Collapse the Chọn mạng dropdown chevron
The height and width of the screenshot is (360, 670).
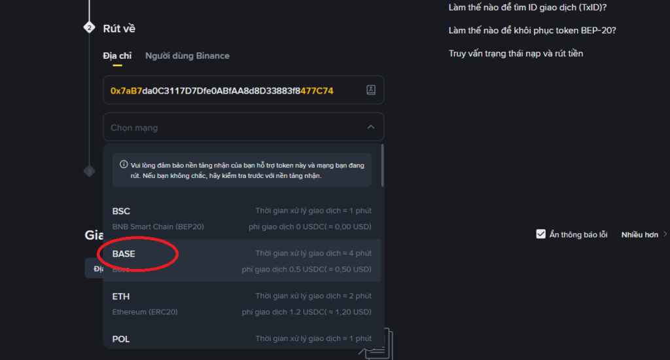point(371,127)
